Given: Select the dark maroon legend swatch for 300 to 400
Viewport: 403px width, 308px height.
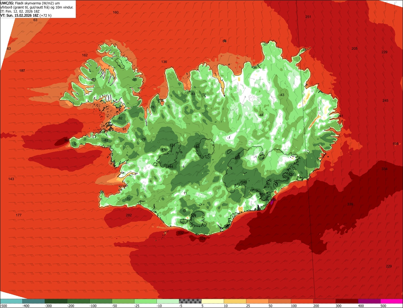Looking at the screenshot, I should point(347,301).
